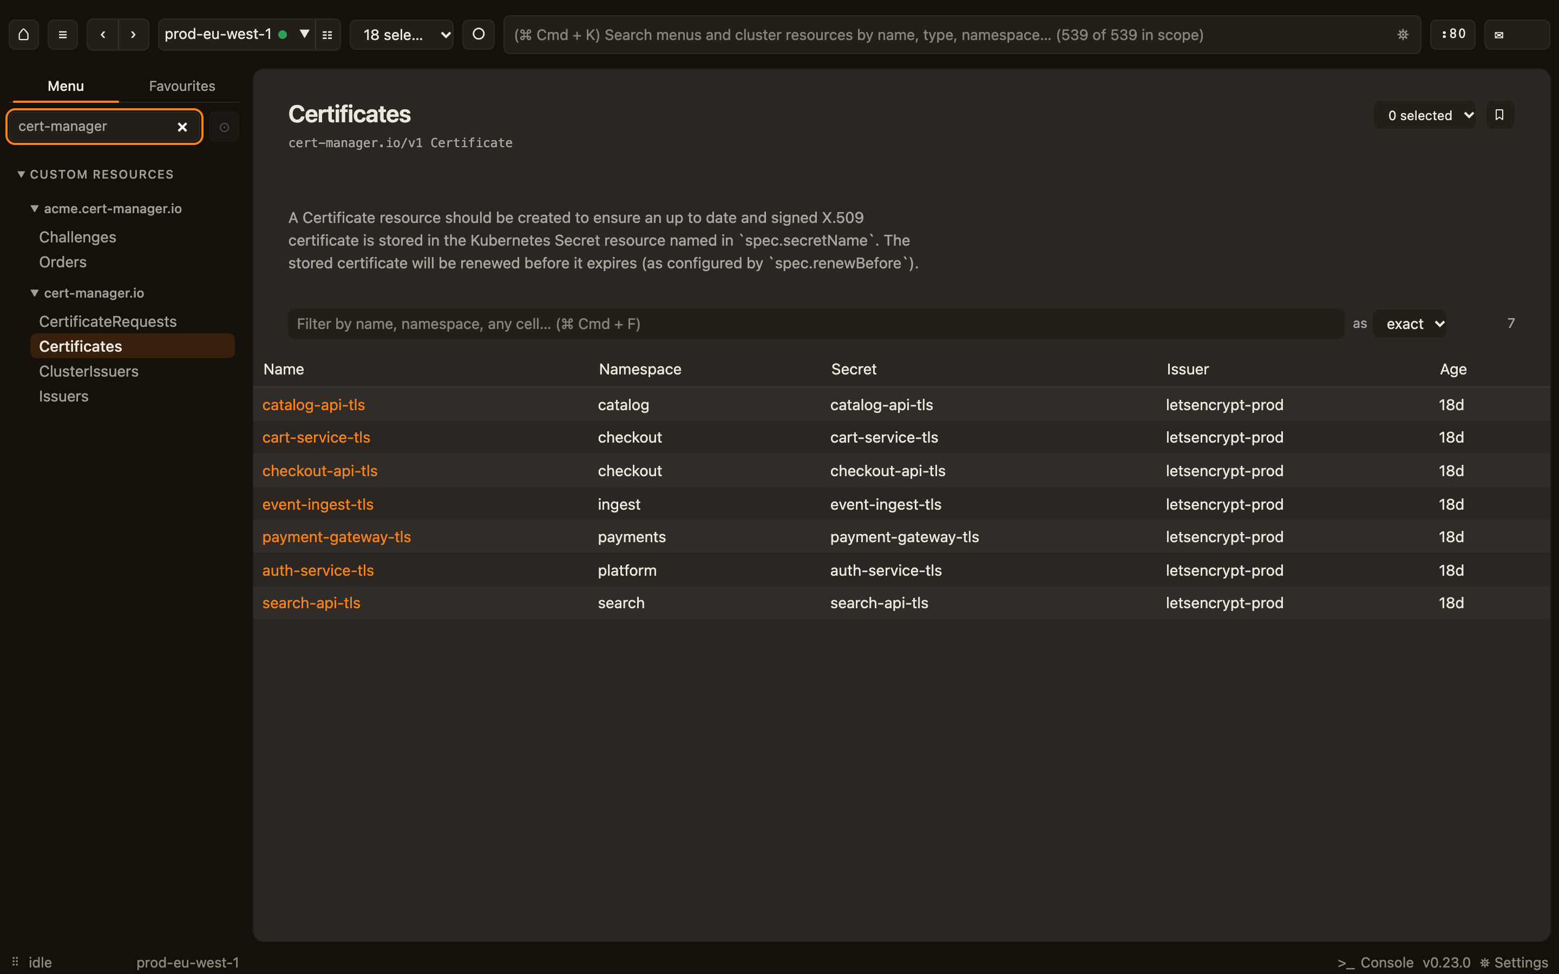Open the 0 selected dropdown
Image resolution: width=1559 pixels, height=974 pixels.
[1424, 115]
